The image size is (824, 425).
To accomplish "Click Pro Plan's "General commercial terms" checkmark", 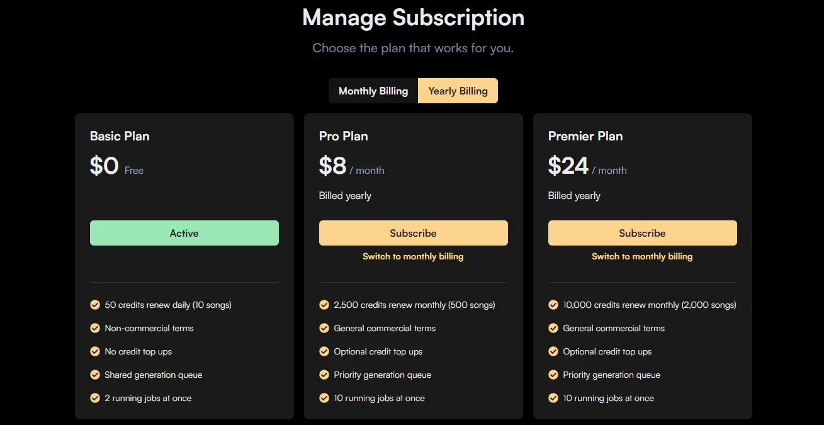I will click(324, 328).
